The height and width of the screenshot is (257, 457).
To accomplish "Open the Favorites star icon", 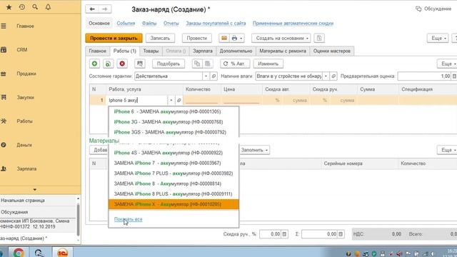I will click(x=9, y=7).
